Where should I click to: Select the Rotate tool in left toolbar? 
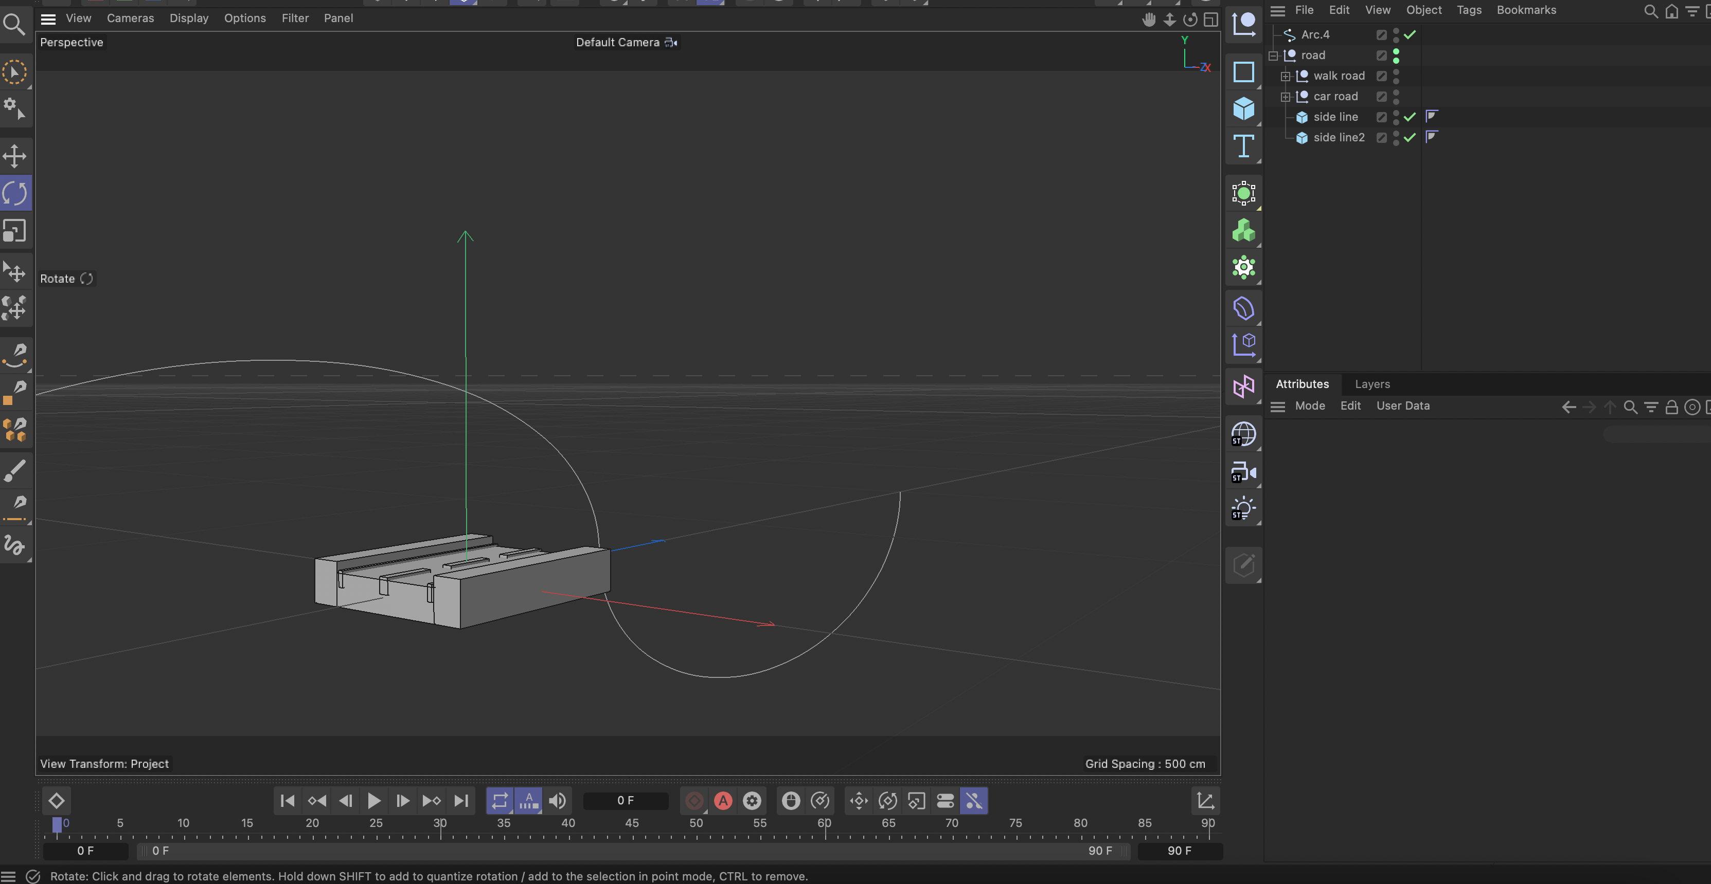[x=14, y=194]
